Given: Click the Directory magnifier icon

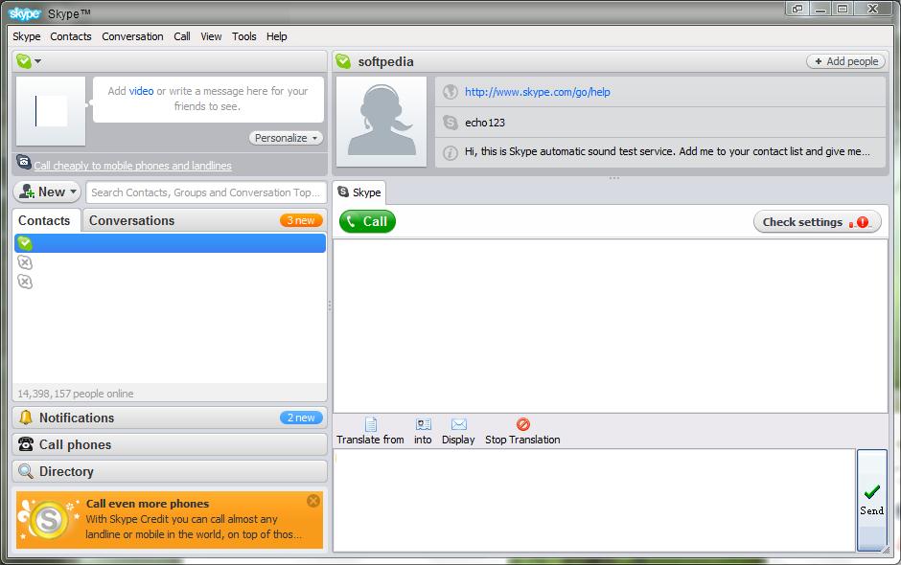Looking at the screenshot, I should pyautogui.click(x=26, y=471).
